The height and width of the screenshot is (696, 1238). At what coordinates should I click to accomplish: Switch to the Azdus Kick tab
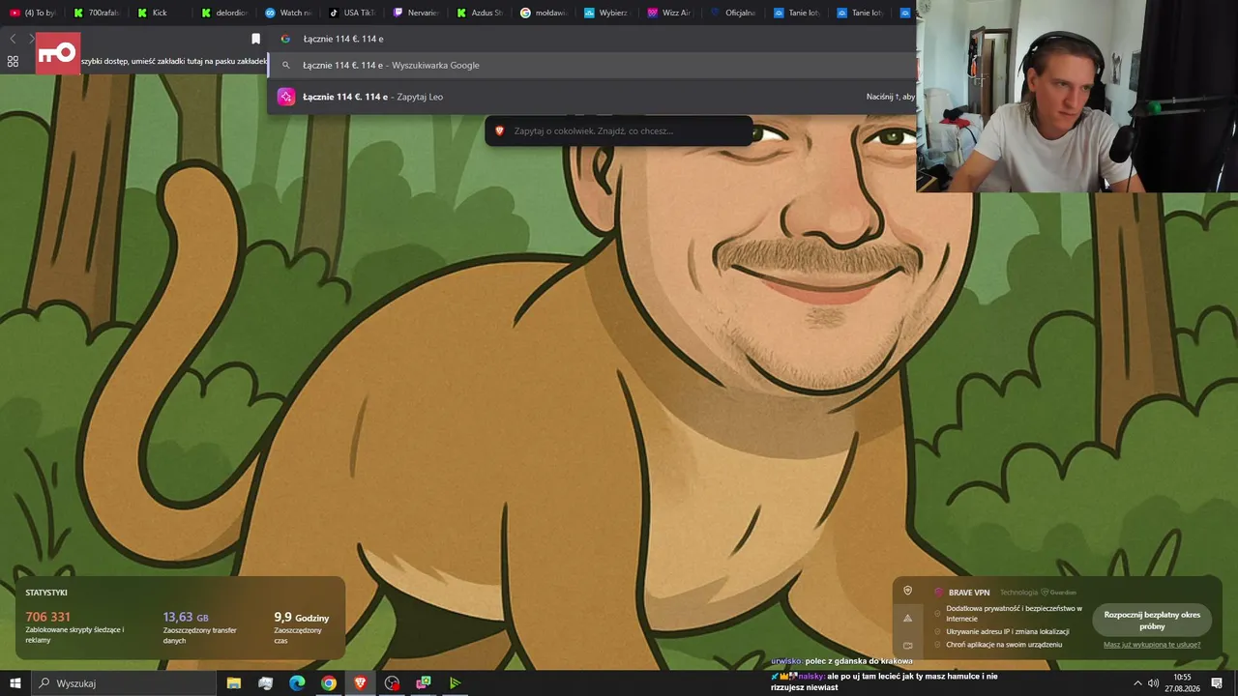480,13
